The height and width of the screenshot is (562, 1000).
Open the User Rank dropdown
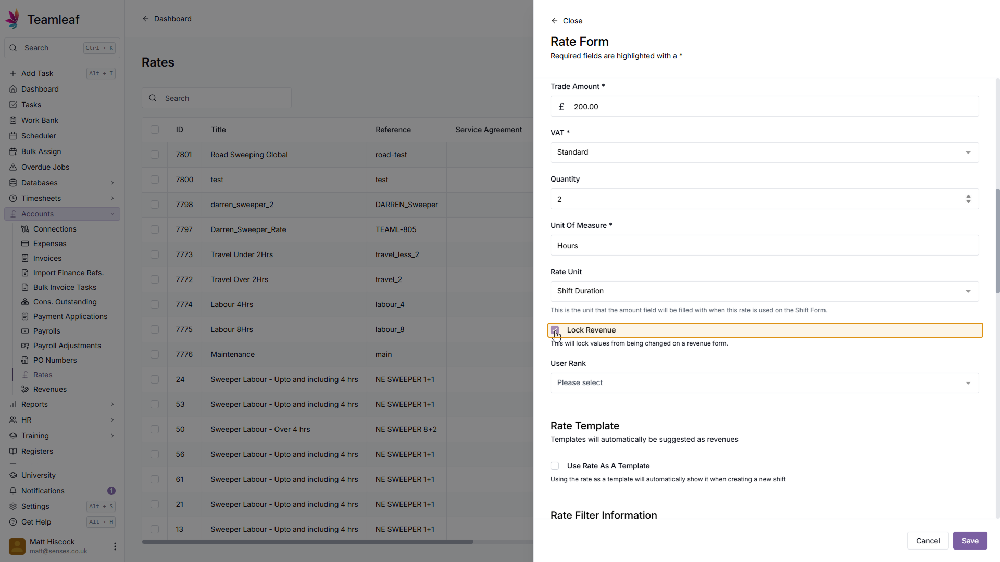(x=764, y=383)
